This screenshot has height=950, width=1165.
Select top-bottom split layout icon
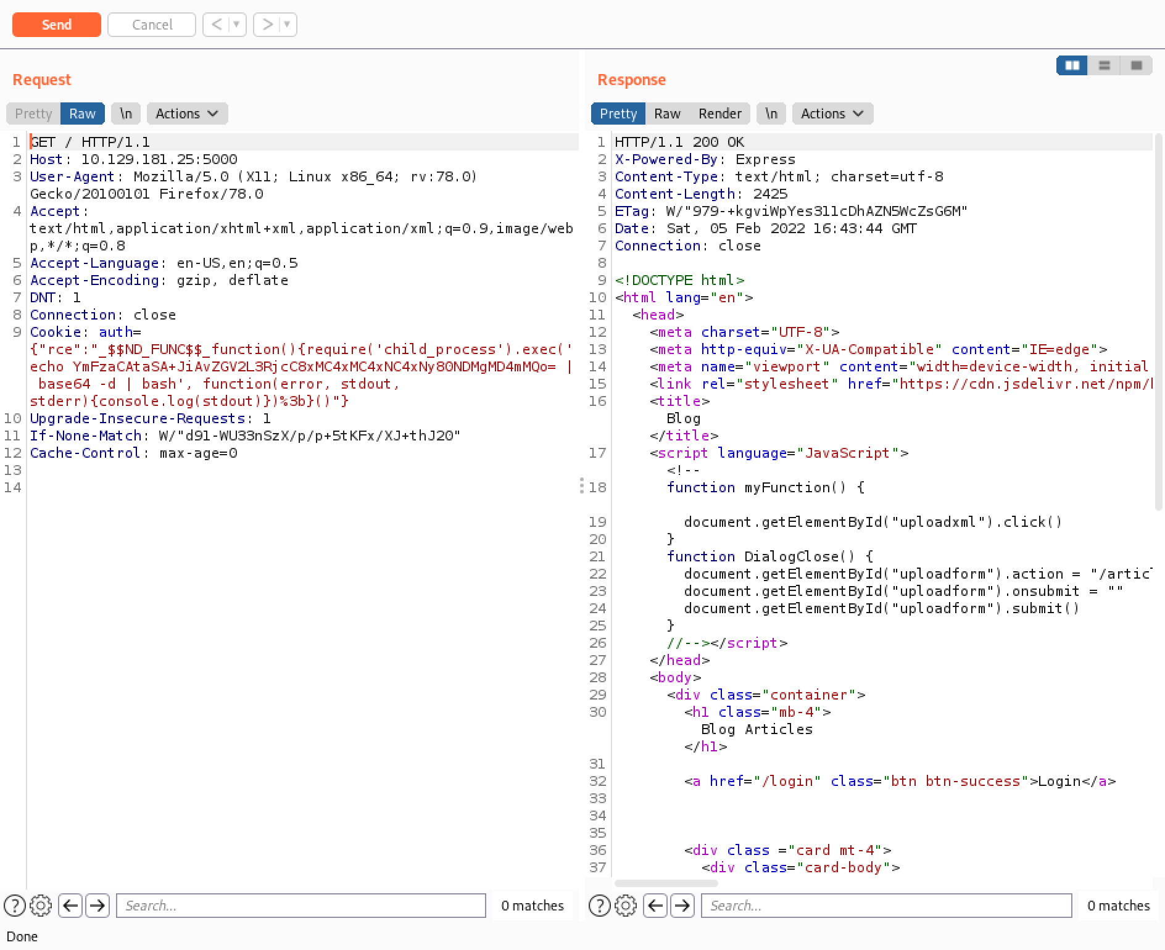point(1105,65)
